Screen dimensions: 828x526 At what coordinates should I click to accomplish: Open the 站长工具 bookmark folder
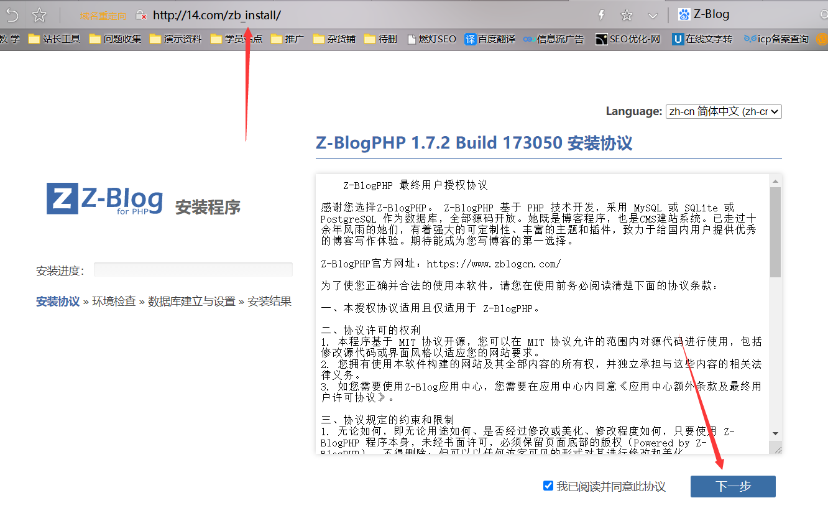54,39
